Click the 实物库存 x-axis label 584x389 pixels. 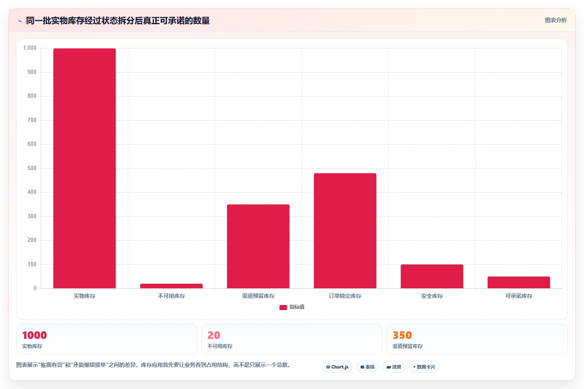84,296
